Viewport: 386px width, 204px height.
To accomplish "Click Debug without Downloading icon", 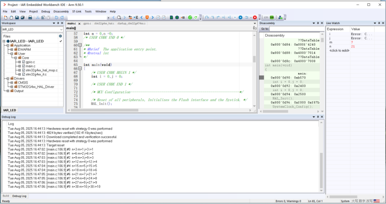I will (x=177, y=18).
